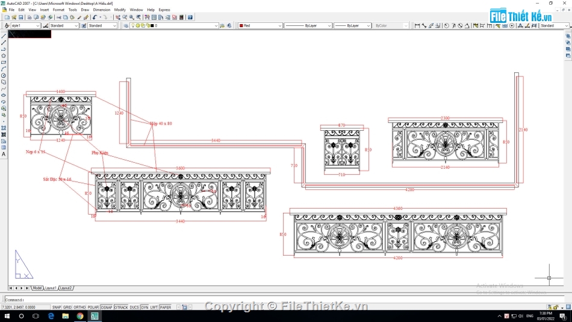The height and width of the screenshot is (322, 572).
Task: Open Chrome from the Windows taskbar
Action: [x=80, y=316]
